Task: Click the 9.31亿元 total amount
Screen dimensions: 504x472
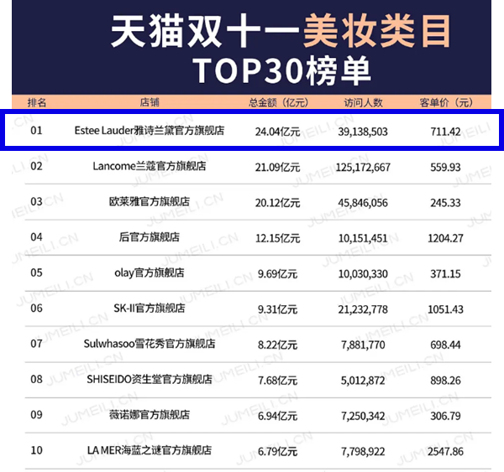Action: click(x=278, y=309)
